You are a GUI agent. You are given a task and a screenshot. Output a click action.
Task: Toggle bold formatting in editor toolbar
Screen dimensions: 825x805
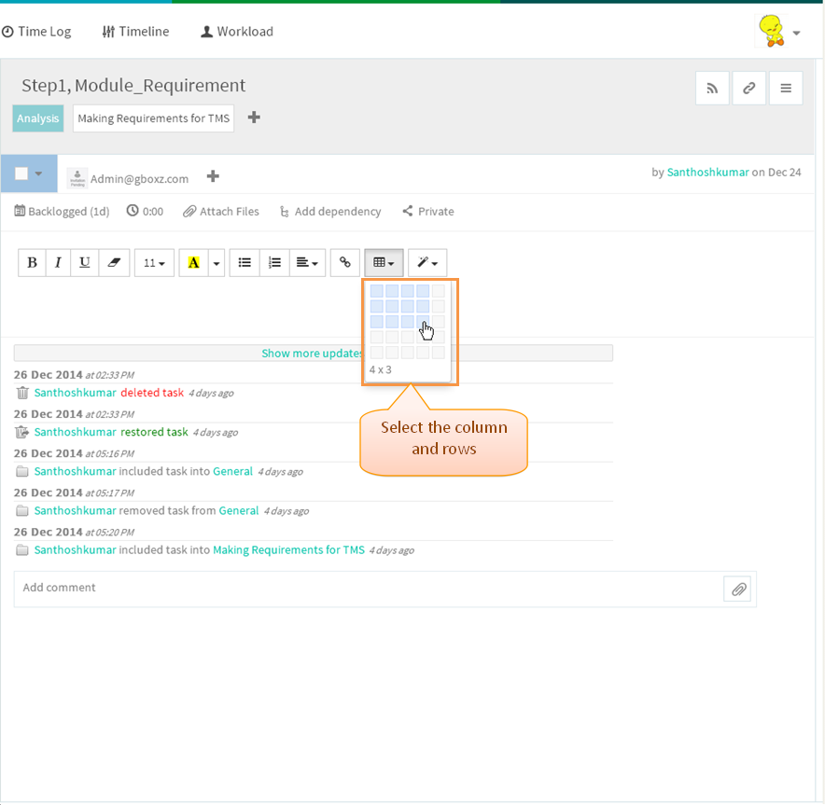click(x=32, y=262)
